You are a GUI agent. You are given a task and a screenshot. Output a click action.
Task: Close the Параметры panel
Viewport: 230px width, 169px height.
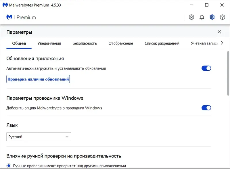pos(219,32)
